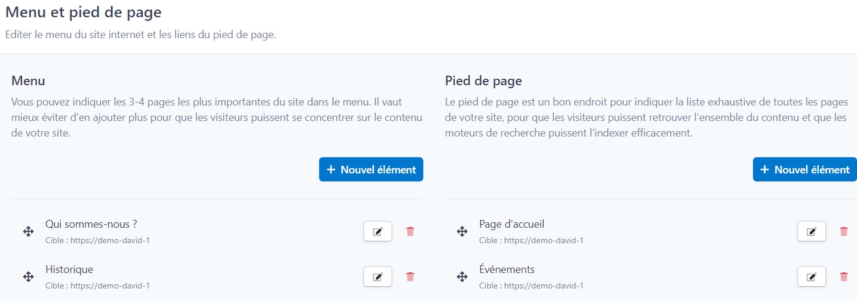Add a Nouvel élément to the Menu
Screen dimensions: 857x301
(x=371, y=169)
